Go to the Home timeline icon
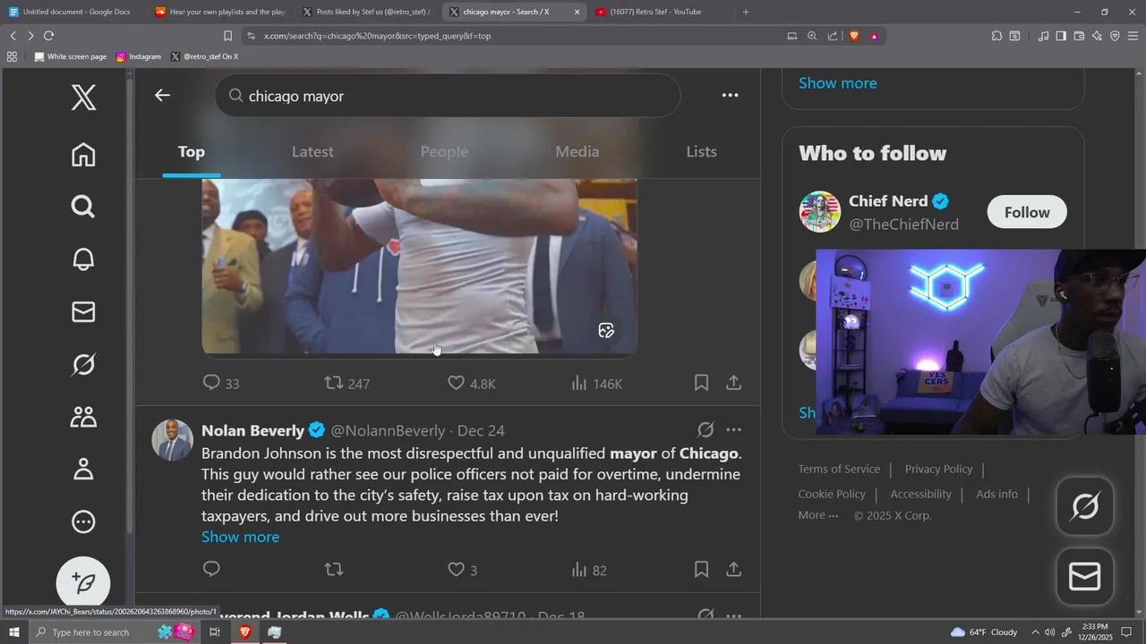 click(x=83, y=155)
